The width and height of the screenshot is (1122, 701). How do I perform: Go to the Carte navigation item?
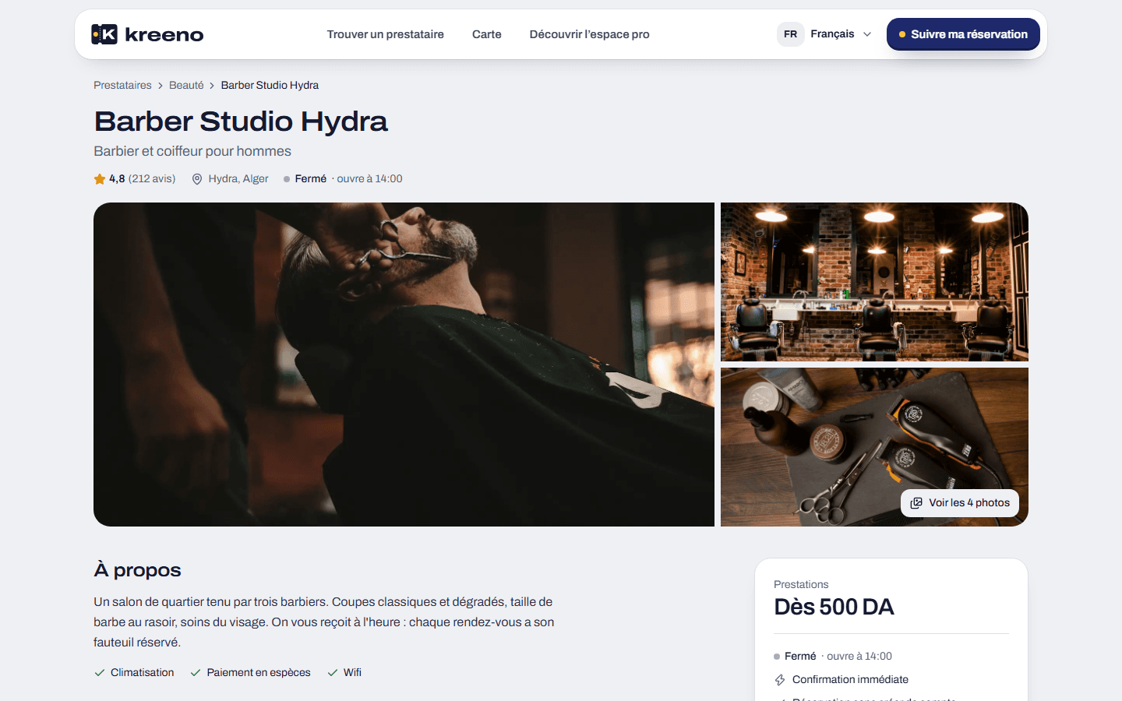pyautogui.click(x=487, y=34)
